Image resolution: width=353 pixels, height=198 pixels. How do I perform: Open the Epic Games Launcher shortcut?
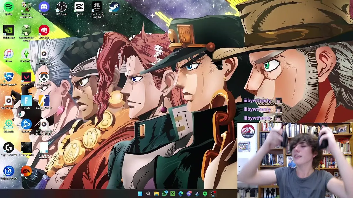97,10
